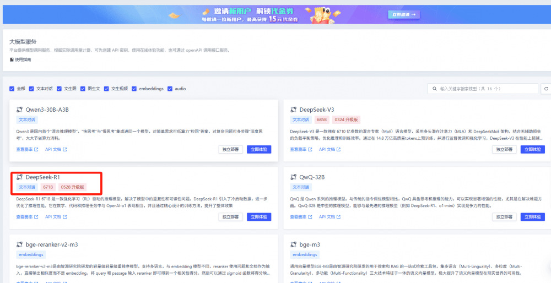The height and width of the screenshot is (283, 551).
Task: Uncheck the 全部 filter checkbox
Action: pos(12,89)
